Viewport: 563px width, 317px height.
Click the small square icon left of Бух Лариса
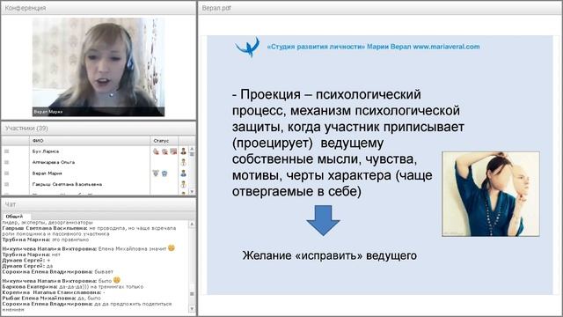pyautogui.click(x=6, y=151)
